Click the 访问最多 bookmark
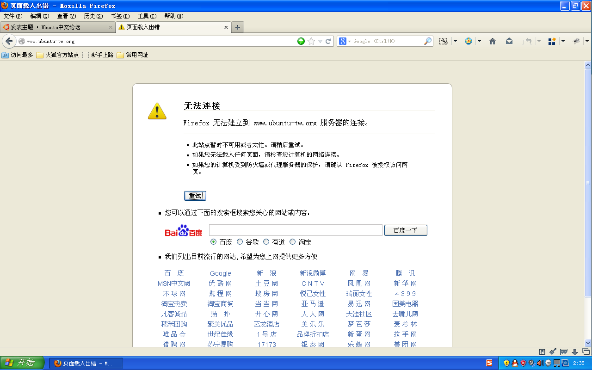 coord(18,55)
